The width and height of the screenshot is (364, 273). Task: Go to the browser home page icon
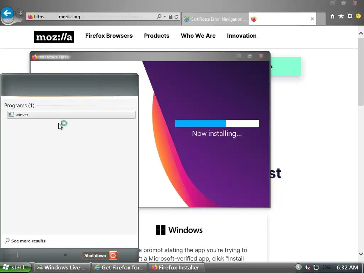(x=332, y=16)
